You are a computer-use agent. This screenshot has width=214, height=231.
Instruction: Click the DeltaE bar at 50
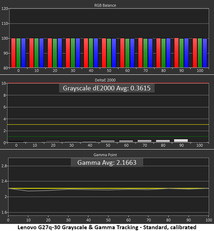click(x=108, y=141)
